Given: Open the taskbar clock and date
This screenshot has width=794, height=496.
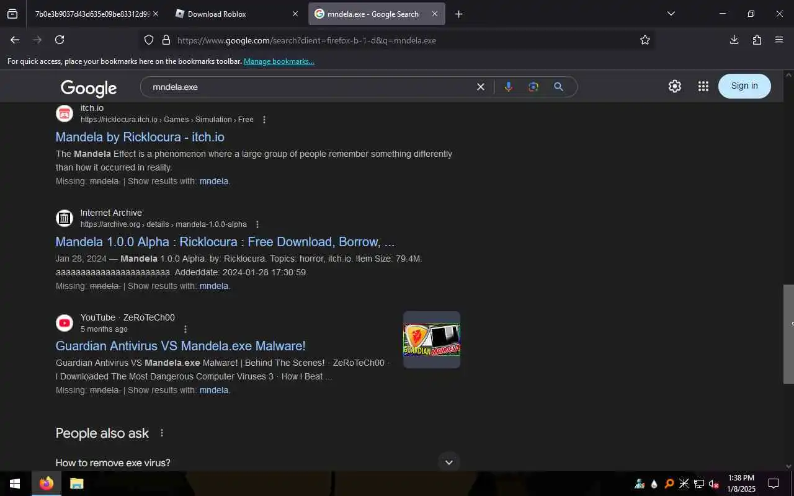Looking at the screenshot, I should point(741,484).
